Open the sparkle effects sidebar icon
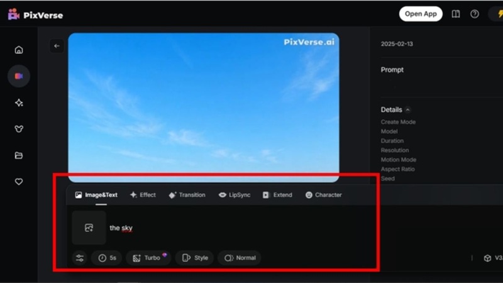The height and width of the screenshot is (283, 503). (19, 103)
